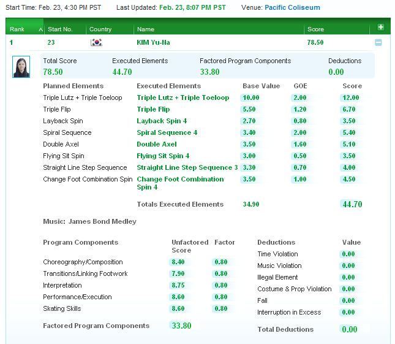Click executed Straight Line Step Sequence 3

point(187,167)
